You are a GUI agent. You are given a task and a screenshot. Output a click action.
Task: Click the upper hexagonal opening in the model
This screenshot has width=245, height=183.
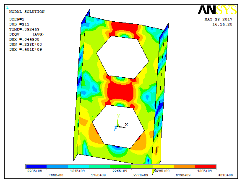[x=122, y=57]
